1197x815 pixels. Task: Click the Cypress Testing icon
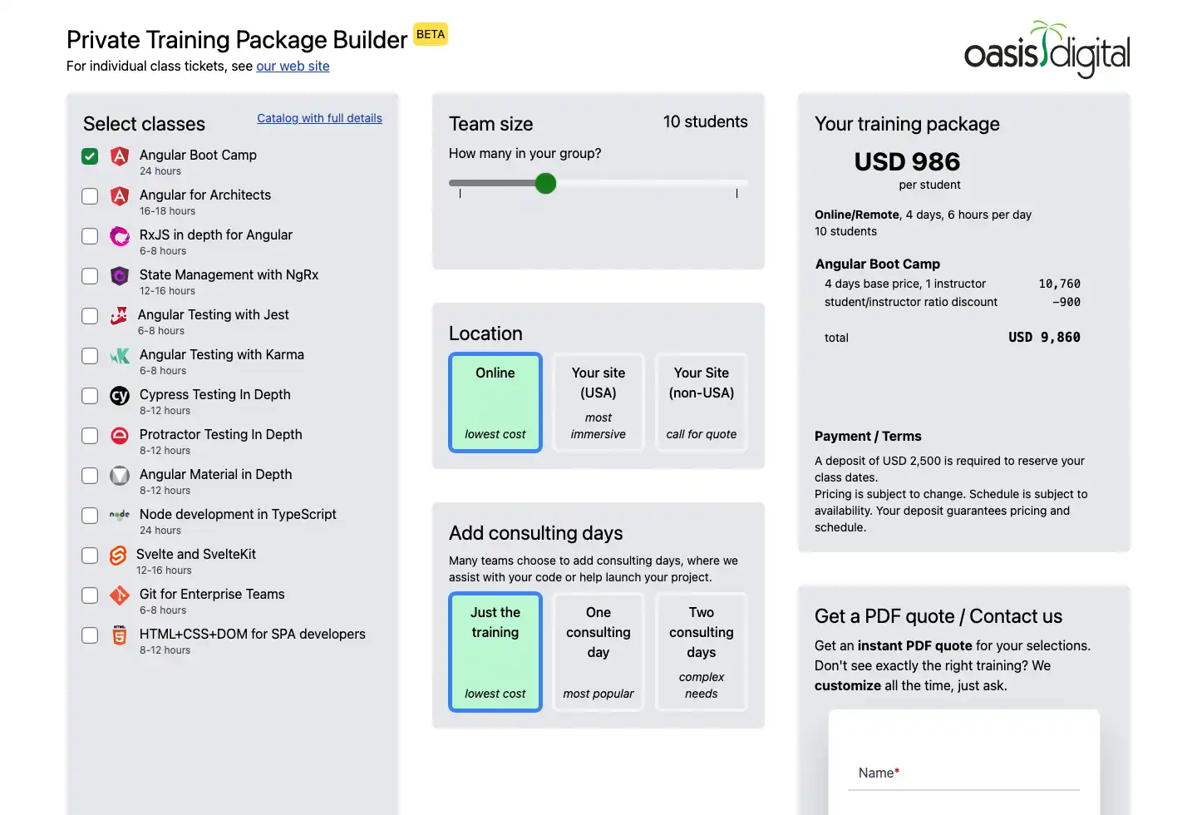tap(120, 395)
